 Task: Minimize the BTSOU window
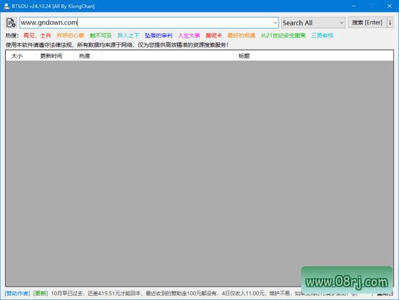(353, 6)
